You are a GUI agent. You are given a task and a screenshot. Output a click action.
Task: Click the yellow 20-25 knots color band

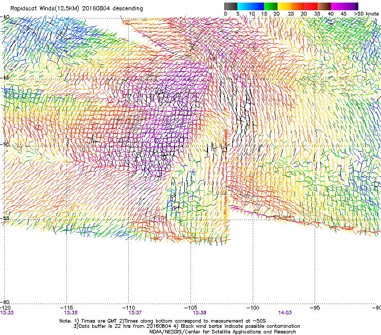point(284,6)
